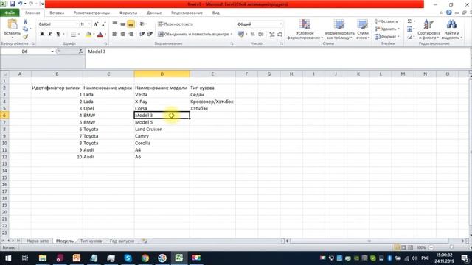472x265 pixels.
Task: Open the number format Общий dropdown
Action: pos(280,24)
